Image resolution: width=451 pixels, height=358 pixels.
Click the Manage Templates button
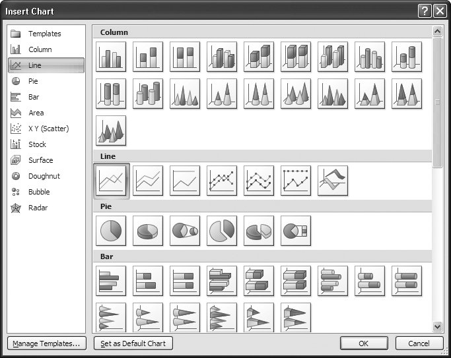coord(46,343)
